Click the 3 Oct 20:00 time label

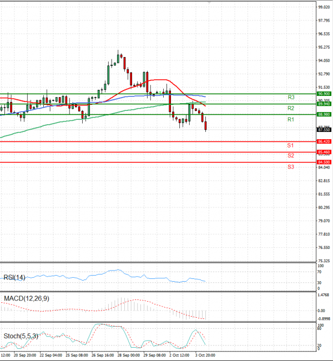(x=205, y=355)
